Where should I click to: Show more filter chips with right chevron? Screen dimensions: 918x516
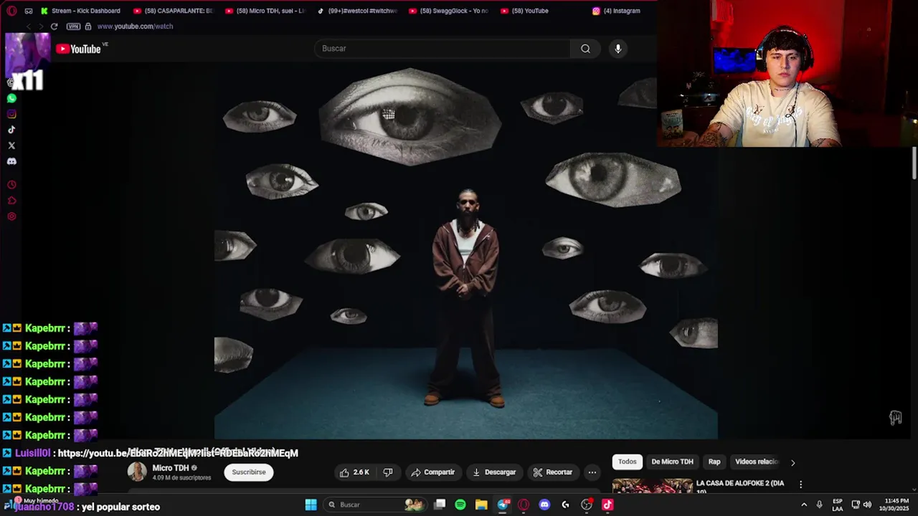pyautogui.click(x=792, y=462)
